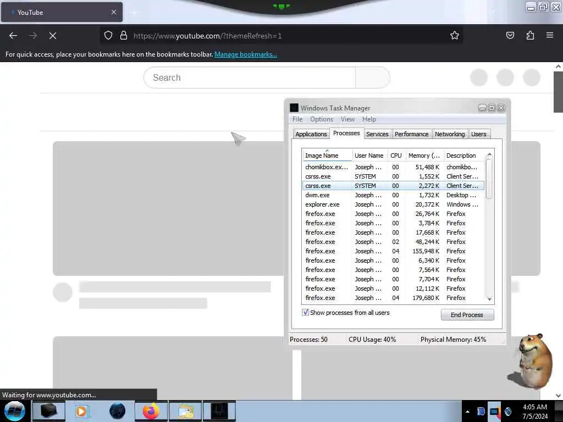
Task: Click the Task Manager title bar icon
Action: click(x=294, y=108)
